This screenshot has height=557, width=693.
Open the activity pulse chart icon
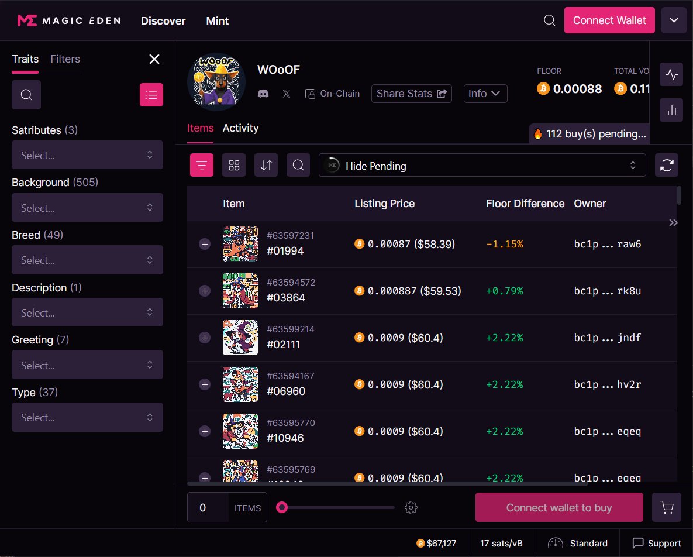coord(671,74)
